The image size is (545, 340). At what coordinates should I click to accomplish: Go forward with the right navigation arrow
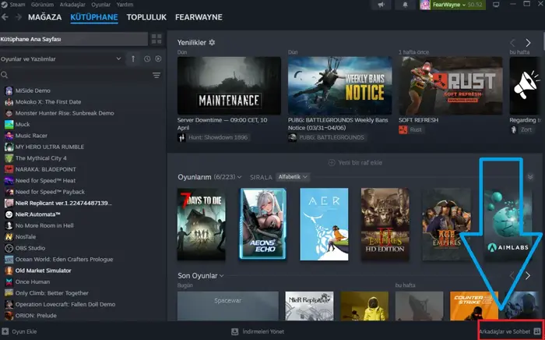(19, 17)
